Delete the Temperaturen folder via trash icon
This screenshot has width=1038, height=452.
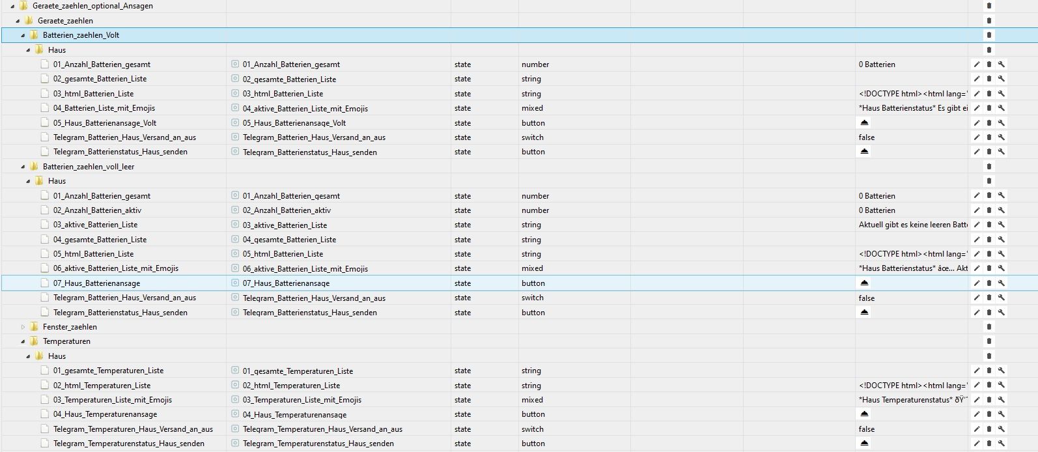[x=989, y=341]
